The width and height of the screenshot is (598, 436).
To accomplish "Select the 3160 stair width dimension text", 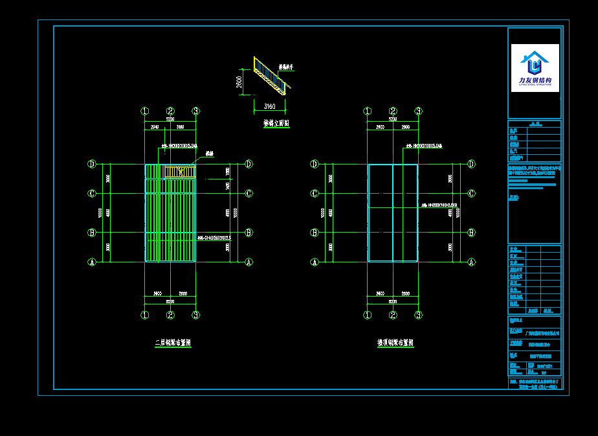I will click(269, 106).
